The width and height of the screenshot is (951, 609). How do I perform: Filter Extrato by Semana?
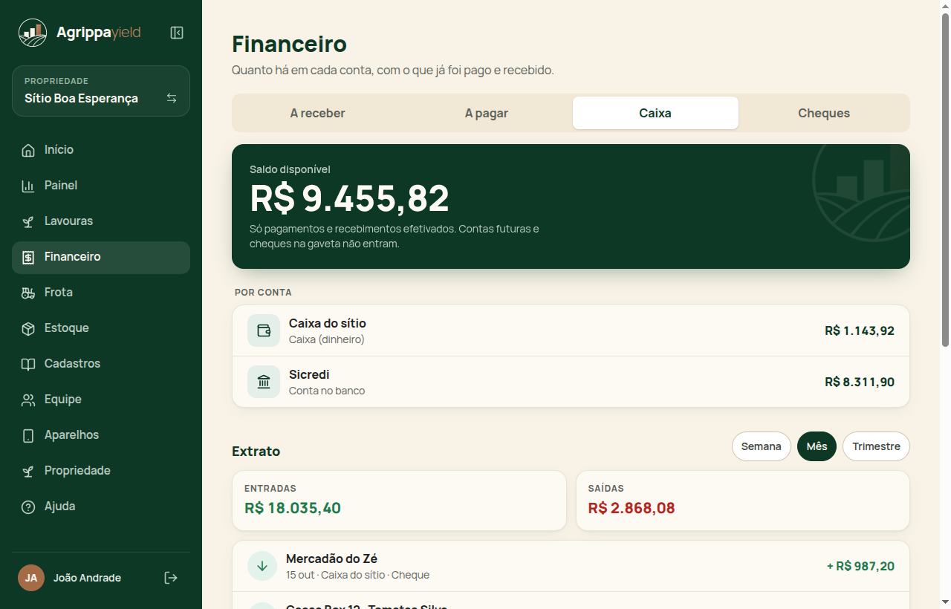(x=762, y=446)
